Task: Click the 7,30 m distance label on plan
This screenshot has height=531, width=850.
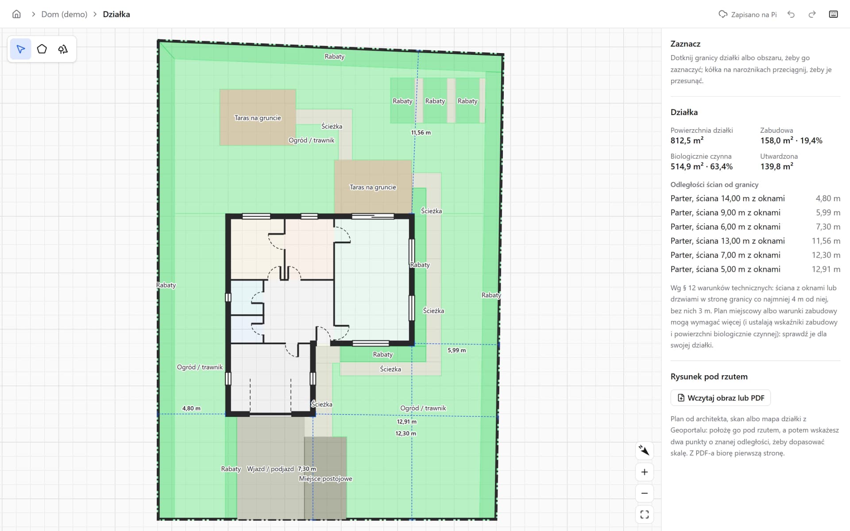Action: point(307,469)
